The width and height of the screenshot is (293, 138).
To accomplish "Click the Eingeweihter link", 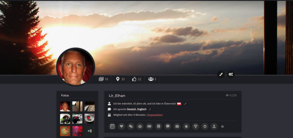I will (155, 115).
